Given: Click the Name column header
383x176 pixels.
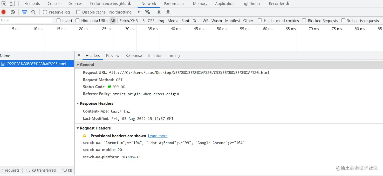Looking at the screenshot, I should click(x=37, y=56).
